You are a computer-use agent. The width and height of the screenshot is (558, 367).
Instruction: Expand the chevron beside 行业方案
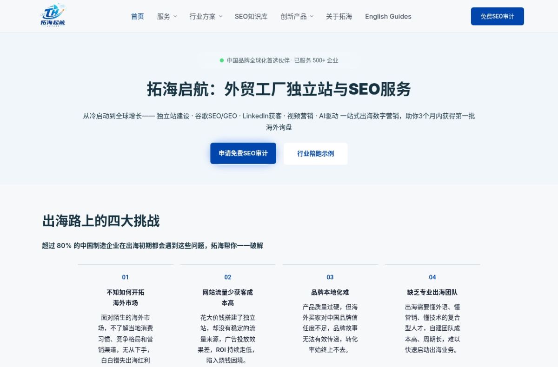pyautogui.click(x=220, y=16)
